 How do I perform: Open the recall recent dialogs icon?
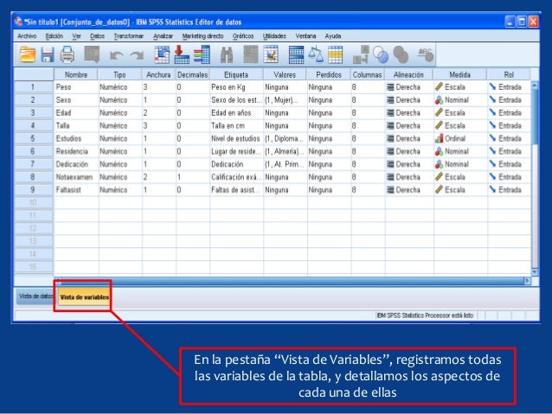pos(92,54)
